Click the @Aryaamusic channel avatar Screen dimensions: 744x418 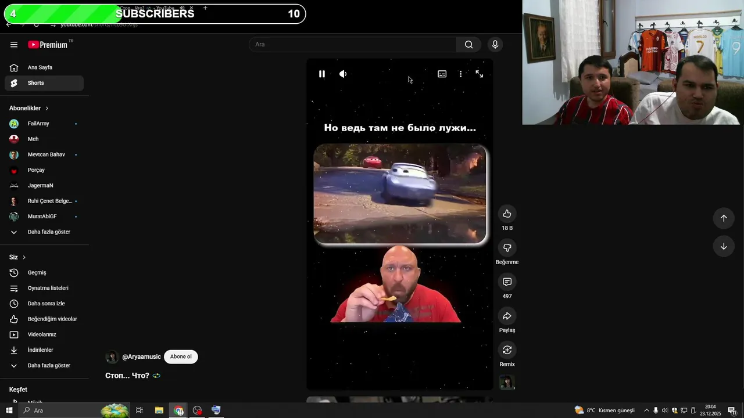[112, 357]
